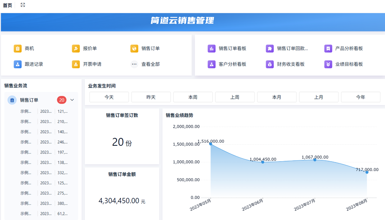The width and height of the screenshot is (385, 220).
Task: Choose the 今年 time filter
Action: (x=361, y=97)
